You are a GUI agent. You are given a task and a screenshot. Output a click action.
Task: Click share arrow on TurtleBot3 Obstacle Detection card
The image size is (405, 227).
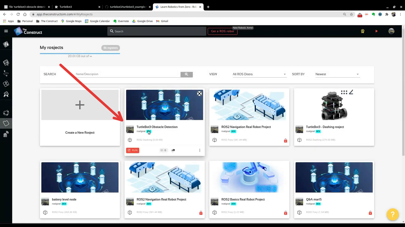point(173,150)
